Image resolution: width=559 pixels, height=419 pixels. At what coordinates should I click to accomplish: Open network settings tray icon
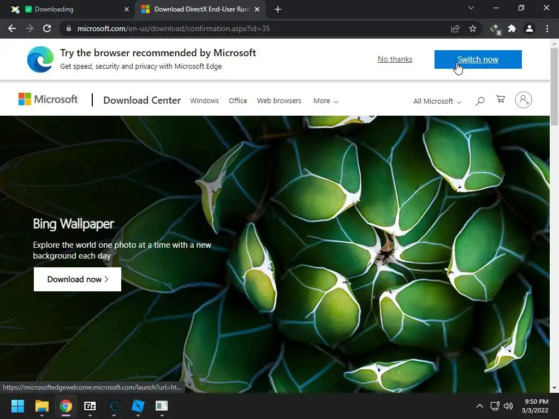pyautogui.click(x=495, y=406)
